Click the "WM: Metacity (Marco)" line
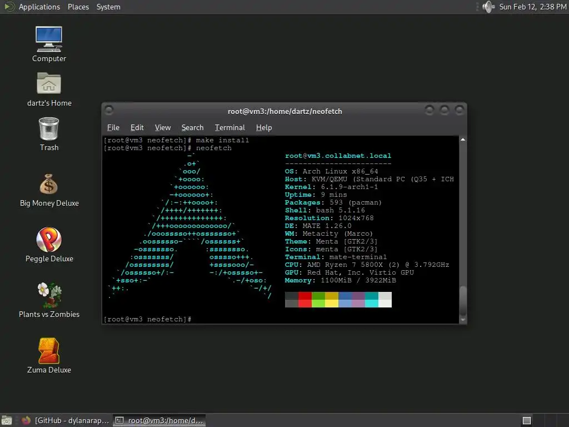The image size is (569, 427). pos(329,234)
